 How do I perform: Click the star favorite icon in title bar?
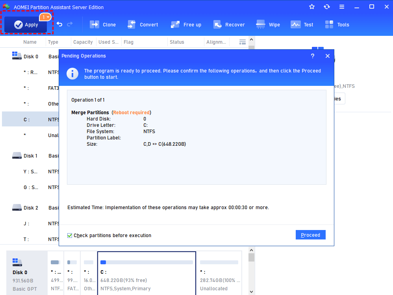(x=312, y=7)
